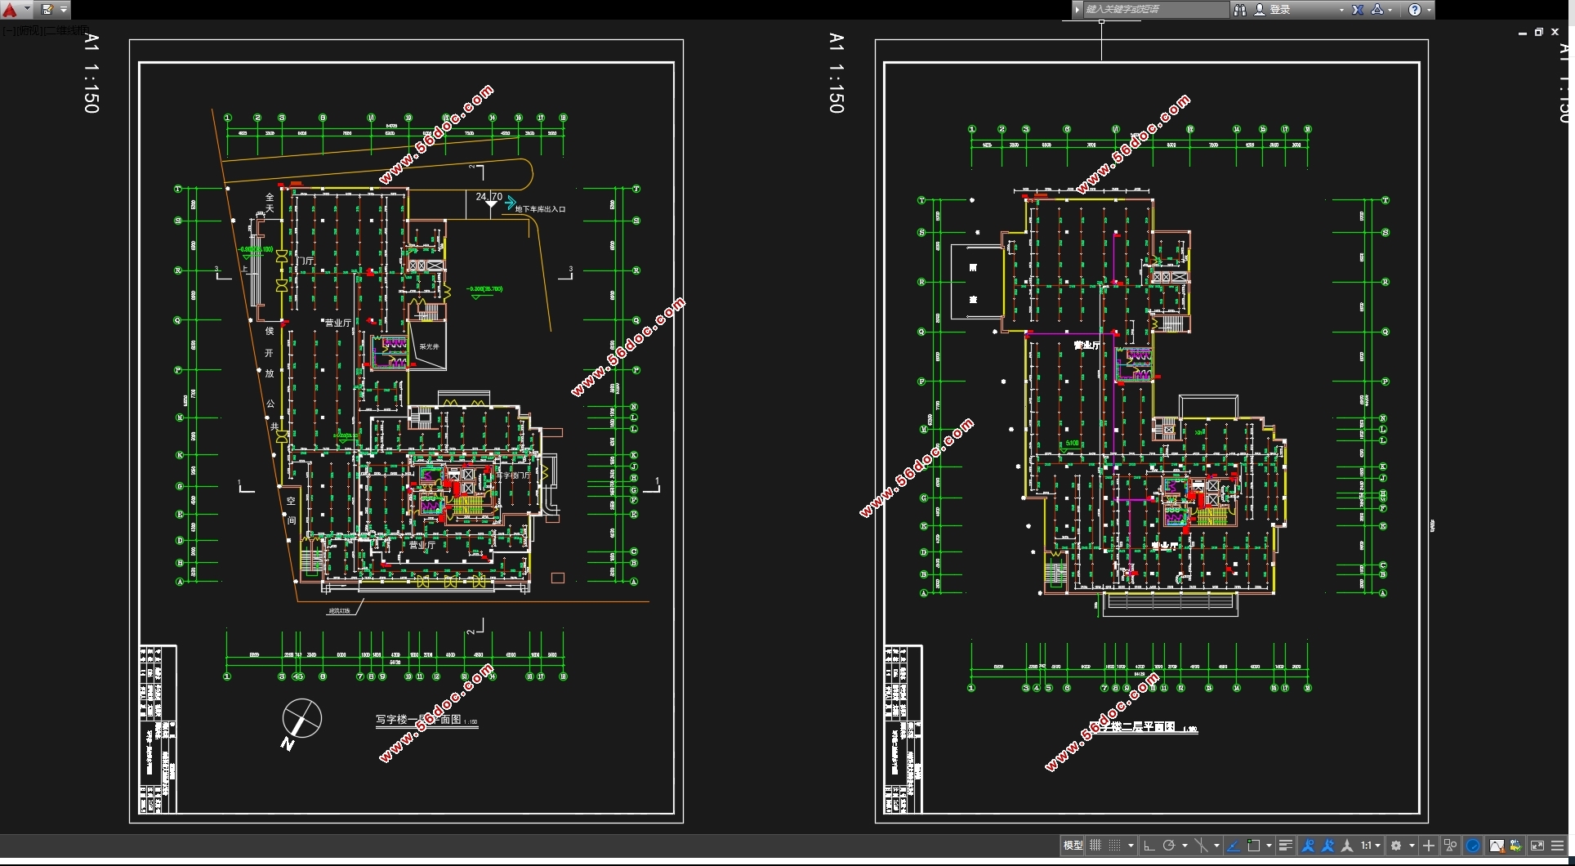The height and width of the screenshot is (866, 1575).
Task: Click the Save As quick access icon
Action: 47,10
